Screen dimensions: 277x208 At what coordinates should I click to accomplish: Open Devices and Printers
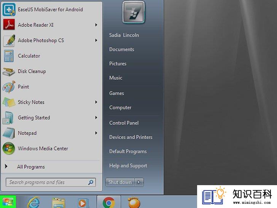pos(131,137)
